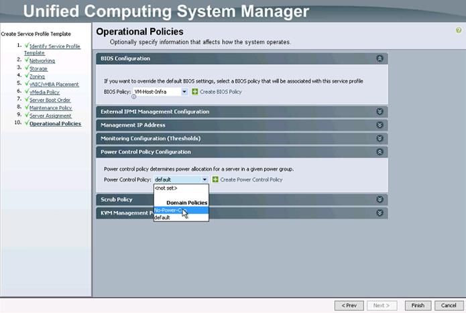The height and width of the screenshot is (313, 466).
Task: Select the Operational Policies step
Action: [55, 123]
